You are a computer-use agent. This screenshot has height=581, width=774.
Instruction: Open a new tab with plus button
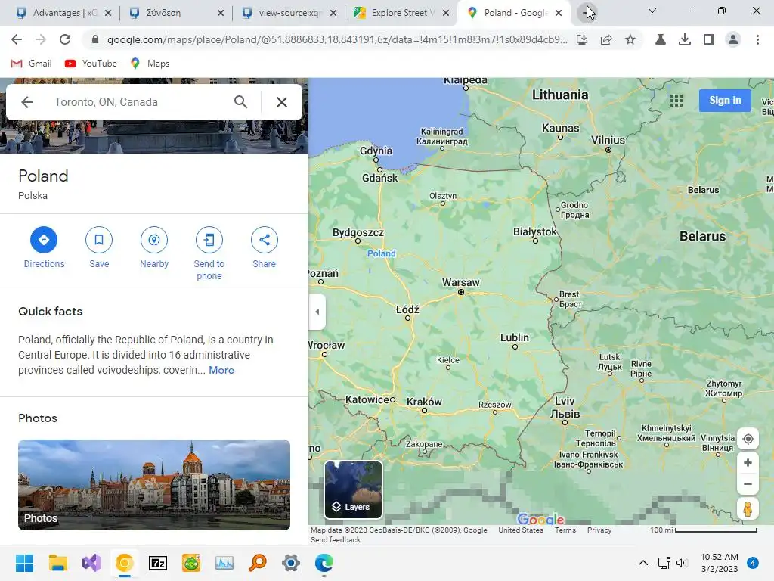(587, 12)
